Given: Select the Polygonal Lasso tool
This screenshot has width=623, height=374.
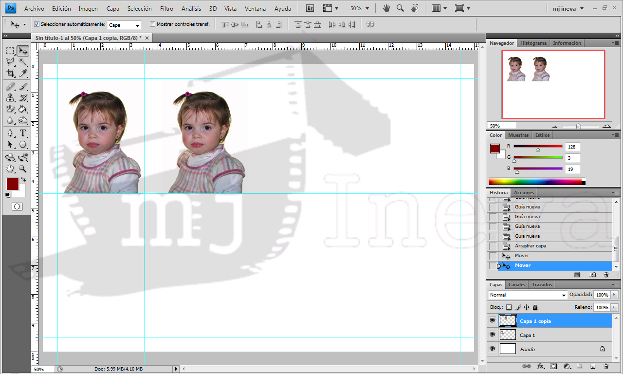Looking at the screenshot, I should 10,62.
